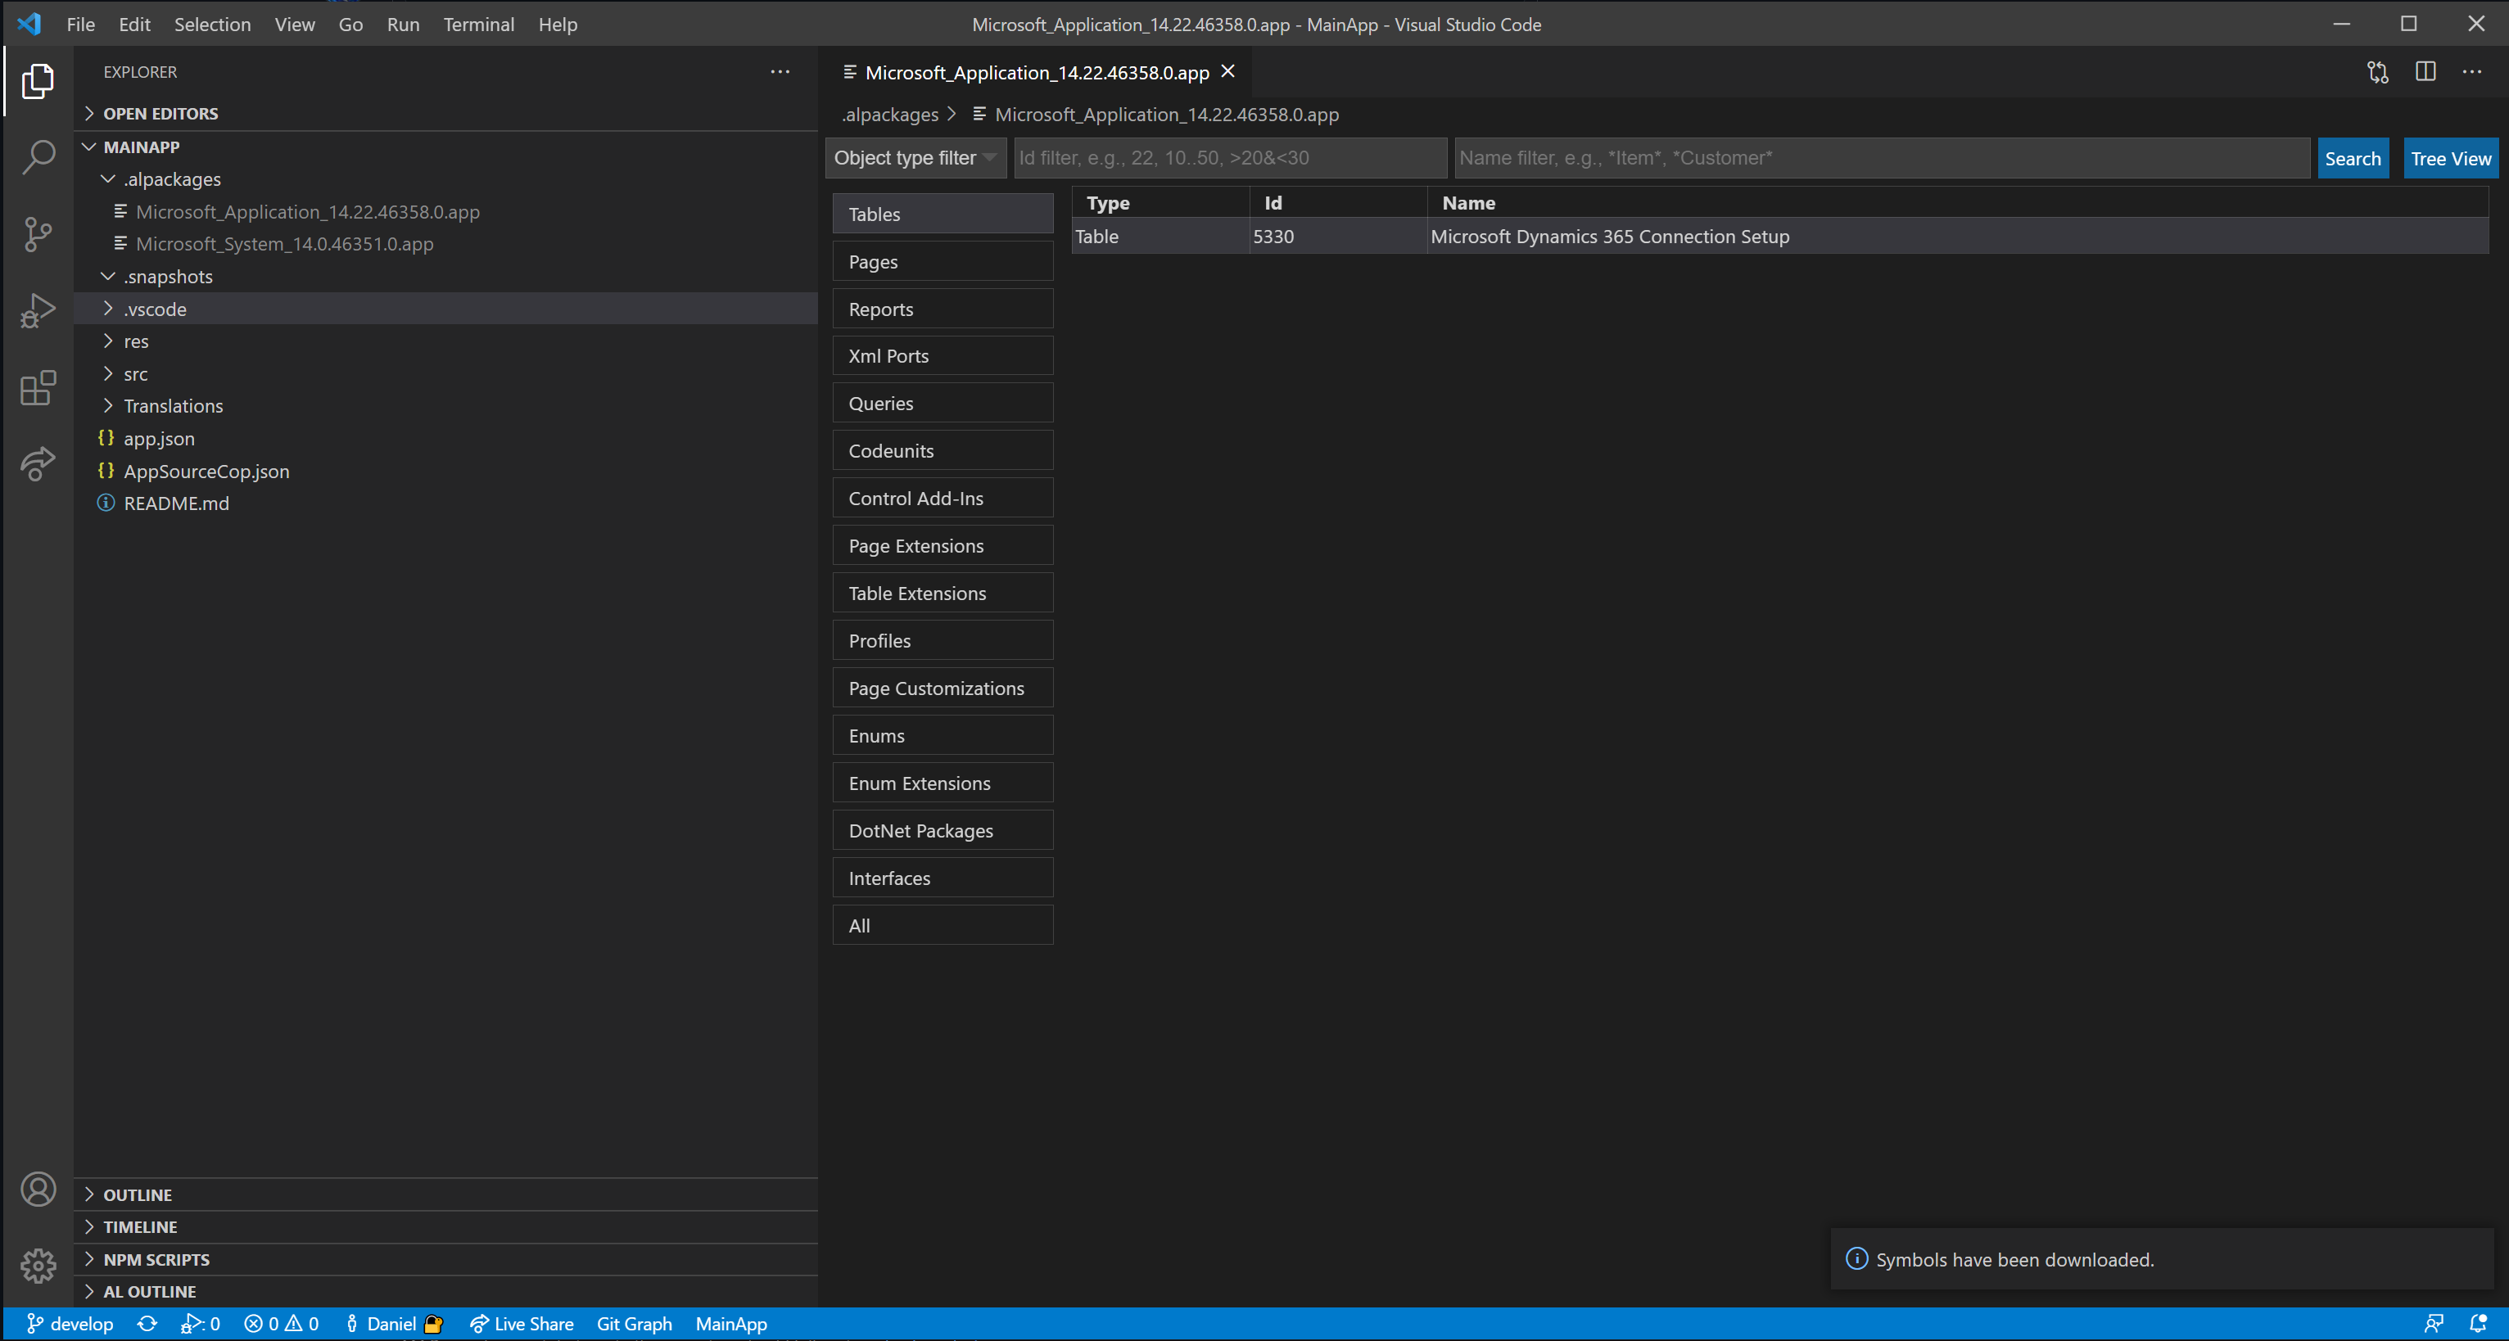Open the Terminal menu

coord(478,25)
